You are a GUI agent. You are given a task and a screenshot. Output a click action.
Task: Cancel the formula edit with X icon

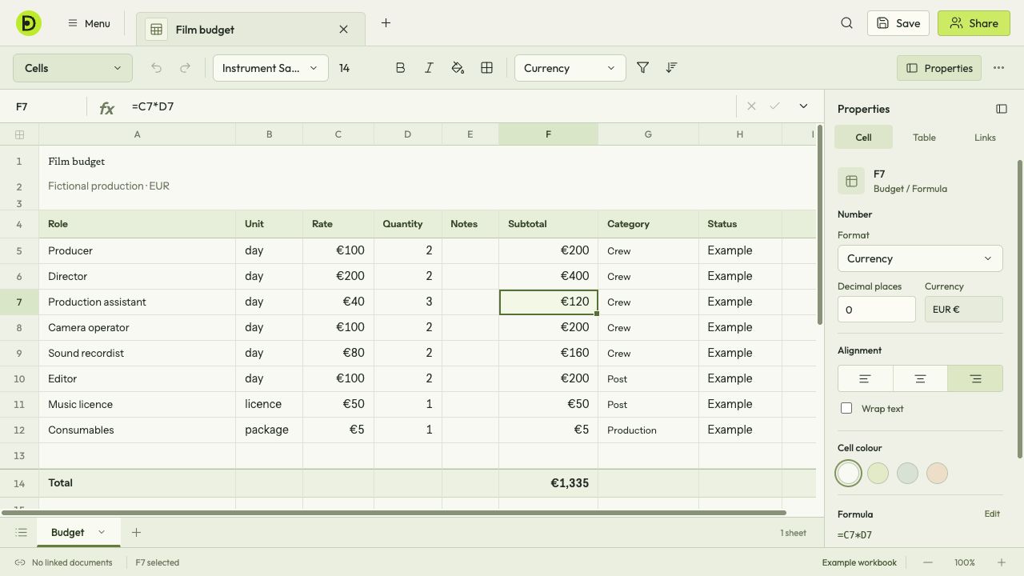tap(751, 106)
